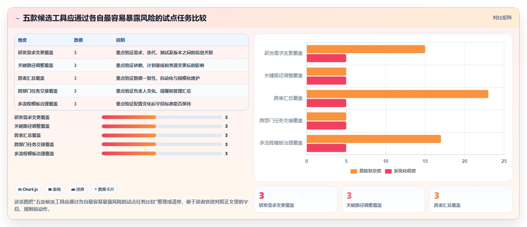Click description 重点验证需求、迭代、测试及版本之间的信息关联
527x227 pixels.
[165, 53]
